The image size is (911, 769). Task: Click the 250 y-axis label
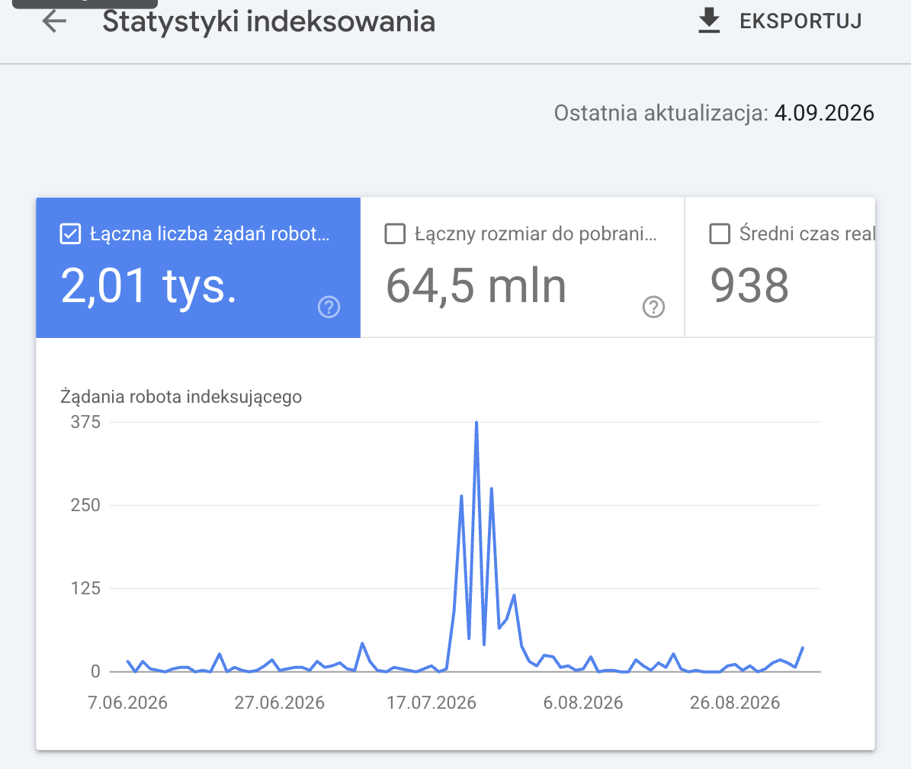(85, 505)
